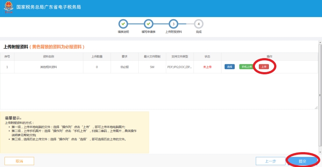Click the red 上传 button
Image resolution: width=322 pixels, height=167 pixels.
264,67
